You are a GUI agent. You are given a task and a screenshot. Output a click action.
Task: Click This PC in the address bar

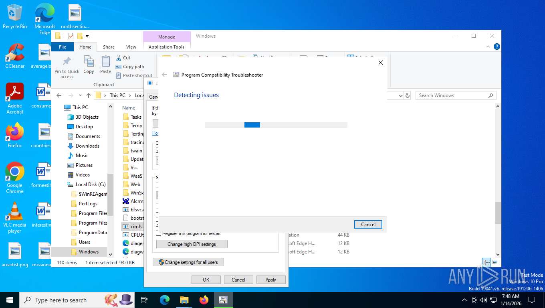(117, 95)
